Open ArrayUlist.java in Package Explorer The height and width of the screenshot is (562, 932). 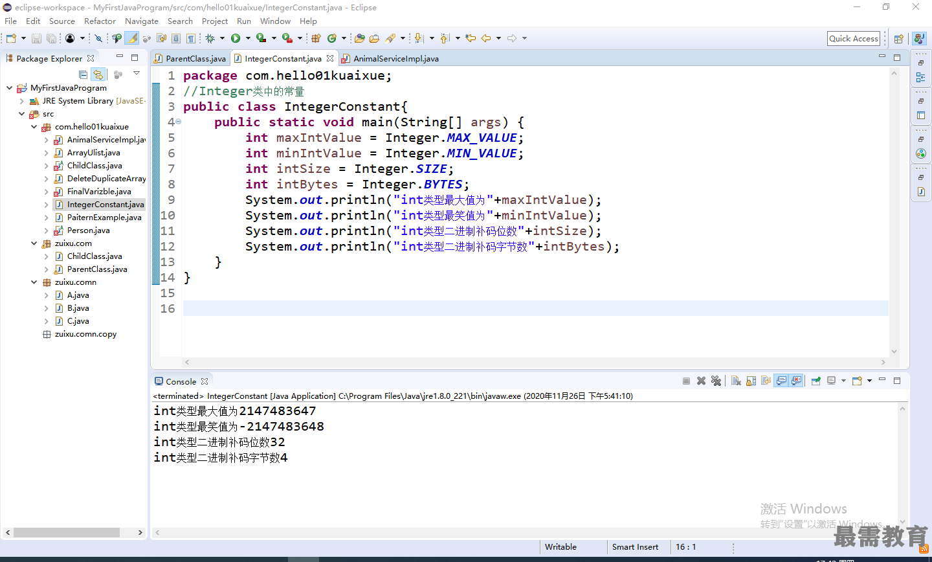point(94,153)
